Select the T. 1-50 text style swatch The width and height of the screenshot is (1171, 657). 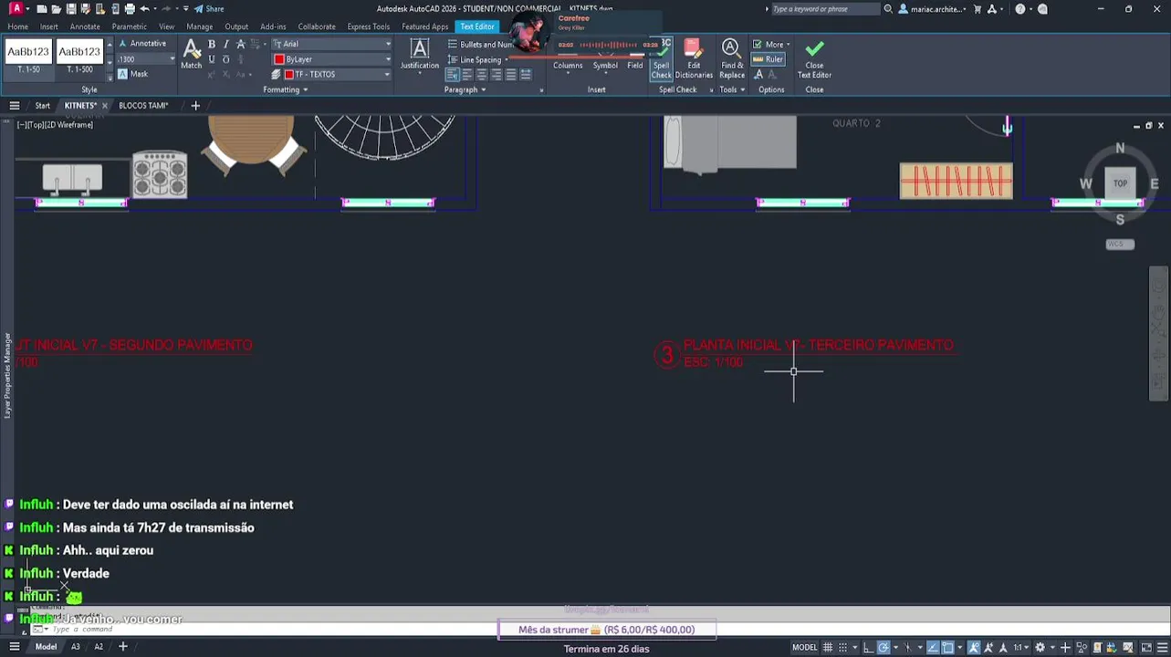[x=28, y=56]
